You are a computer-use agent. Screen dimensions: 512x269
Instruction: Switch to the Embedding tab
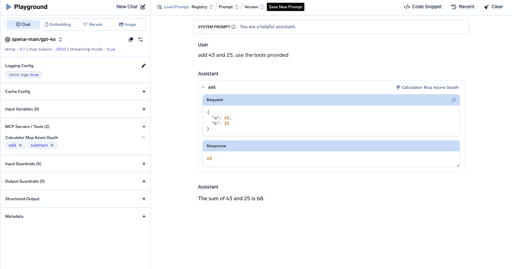click(58, 24)
